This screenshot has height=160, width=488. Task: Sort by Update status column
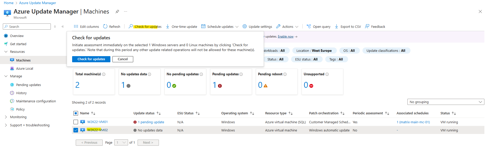pos(147,113)
